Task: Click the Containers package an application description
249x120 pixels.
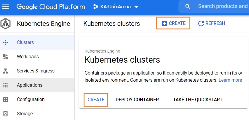Action: 163,77
